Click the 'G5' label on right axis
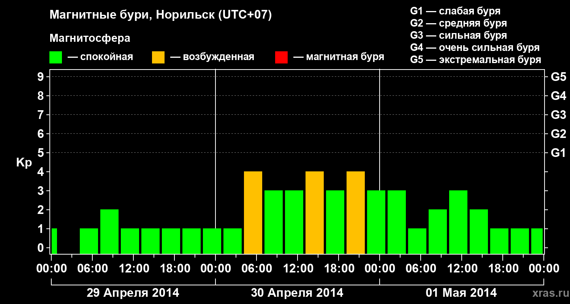The height and width of the screenshot is (304, 570). pyautogui.click(x=558, y=77)
